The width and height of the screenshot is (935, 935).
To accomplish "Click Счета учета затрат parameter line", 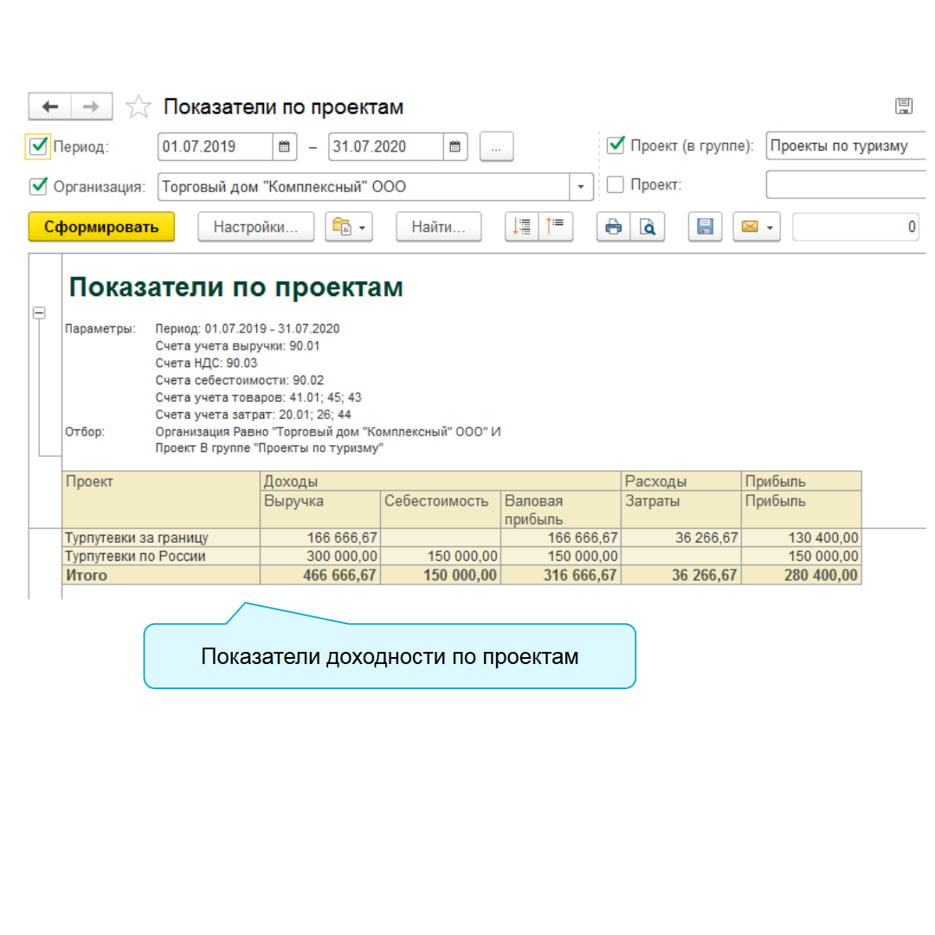I will (x=253, y=415).
